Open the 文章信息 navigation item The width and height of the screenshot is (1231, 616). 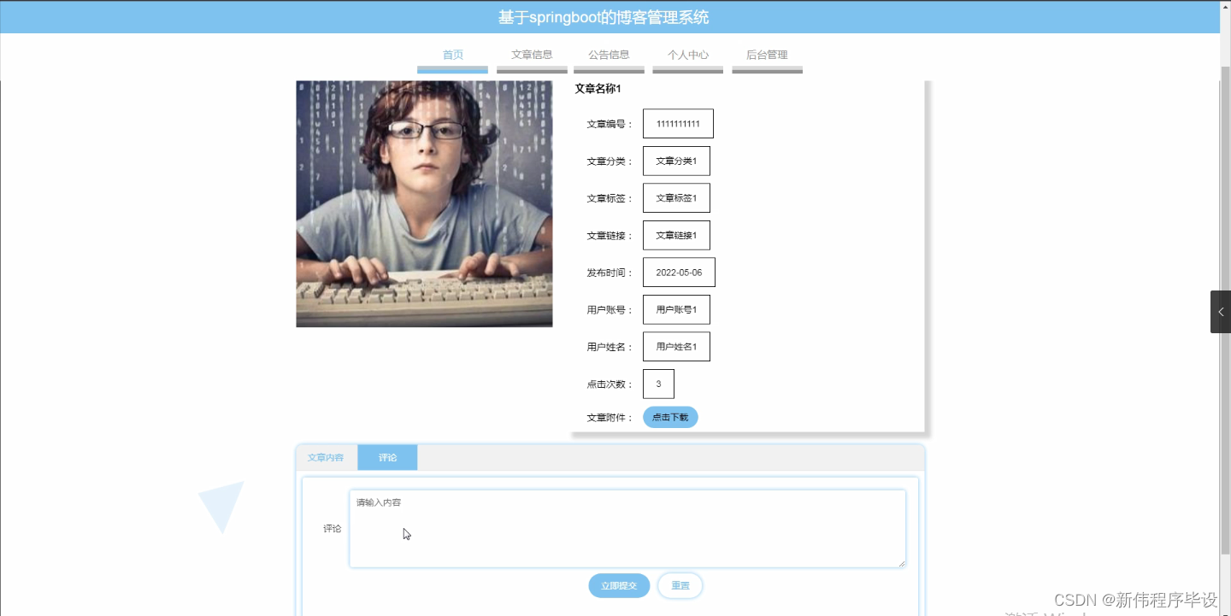[531, 54]
